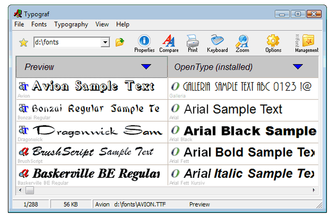Click the scrollbar left arrow
The image size is (330, 218).
click(x=20, y=190)
